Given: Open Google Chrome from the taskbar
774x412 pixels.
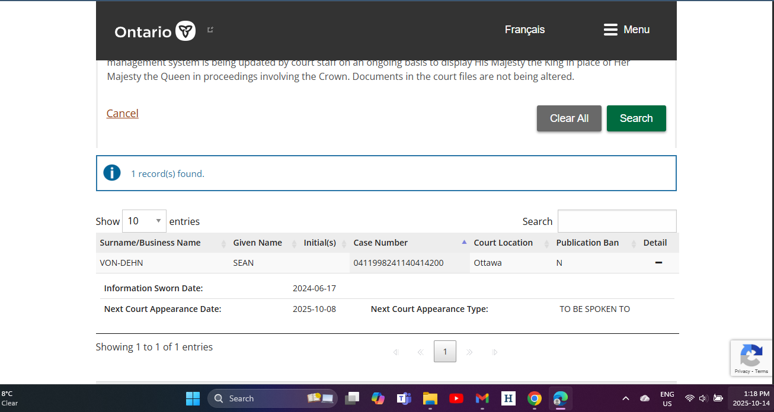Looking at the screenshot, I should click(535, 398).
